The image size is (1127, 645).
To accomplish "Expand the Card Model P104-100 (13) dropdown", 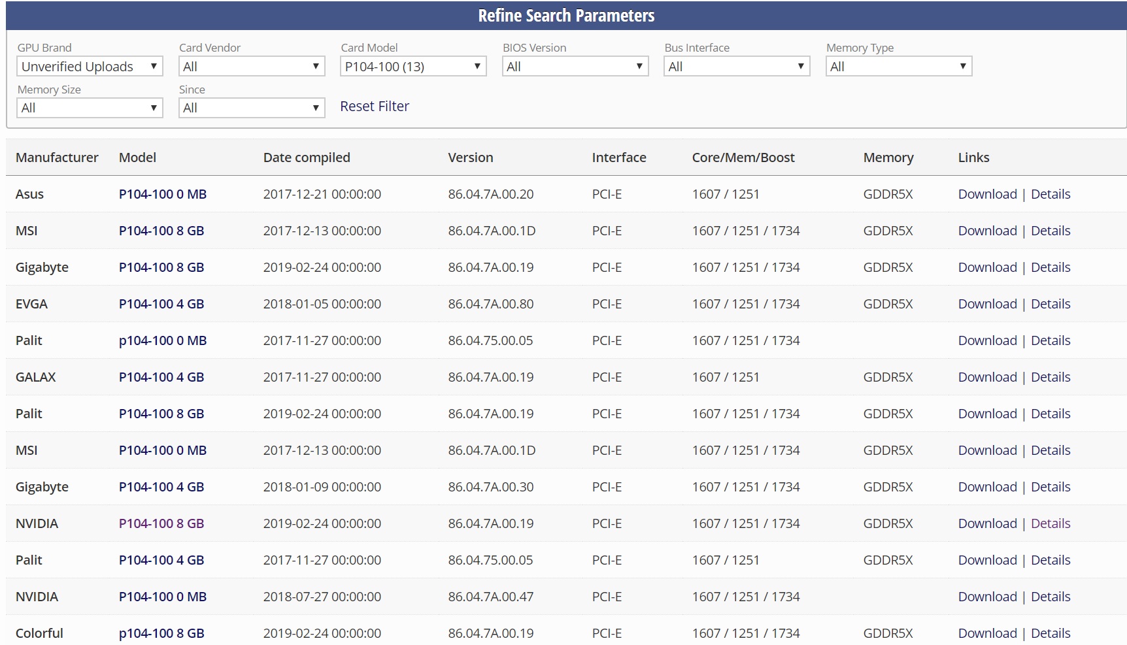I will coord(413,66).
